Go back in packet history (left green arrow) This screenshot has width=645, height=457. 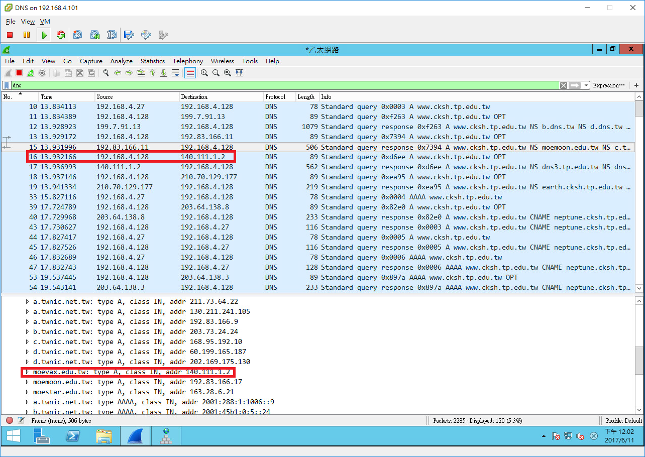(118, 73)
